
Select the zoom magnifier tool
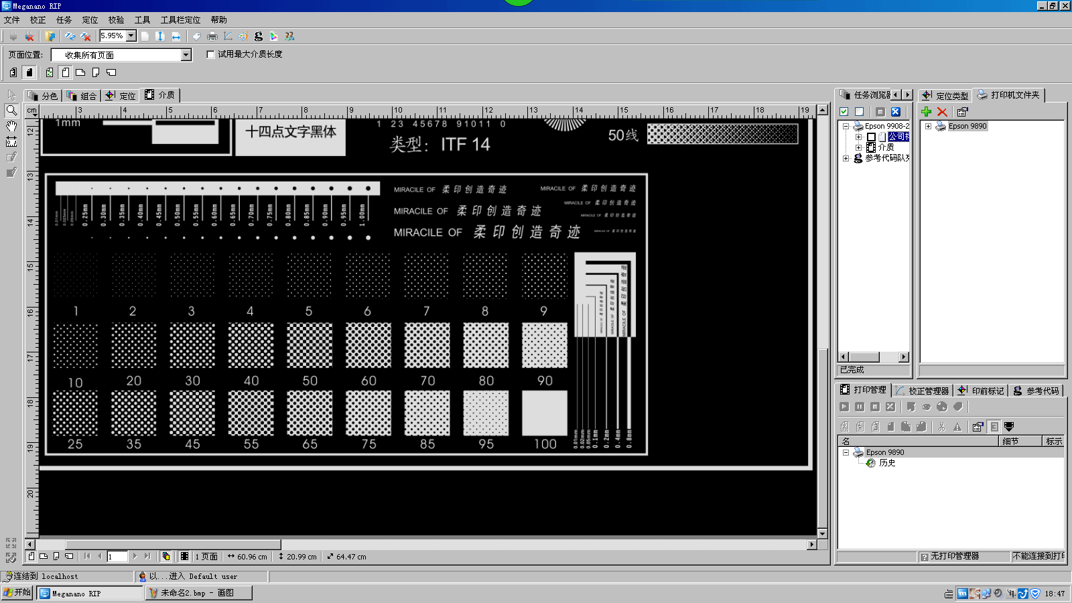pos(11,111)
